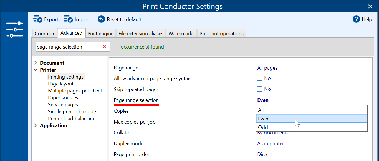379x161 pixels.
Task: Select Page layout in the tree
Action: click(x=61, y=84)
